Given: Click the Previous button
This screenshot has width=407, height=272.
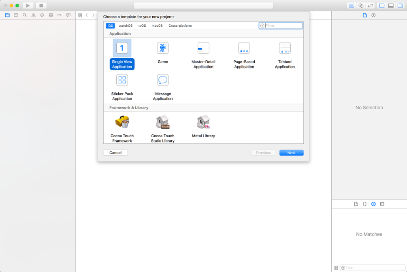Looking at the screenshot, I should [264, 153].
